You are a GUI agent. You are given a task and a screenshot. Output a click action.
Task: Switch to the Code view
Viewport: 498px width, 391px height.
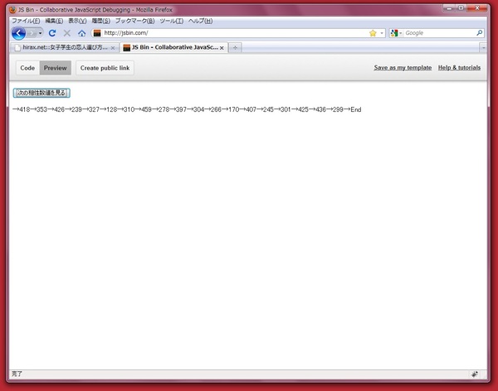coord(27,68)
